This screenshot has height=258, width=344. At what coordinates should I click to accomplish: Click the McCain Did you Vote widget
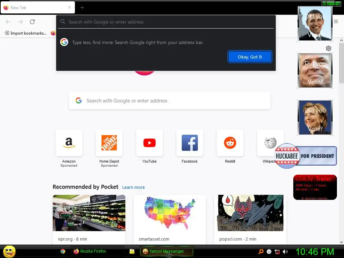click(x=315, y=71)
